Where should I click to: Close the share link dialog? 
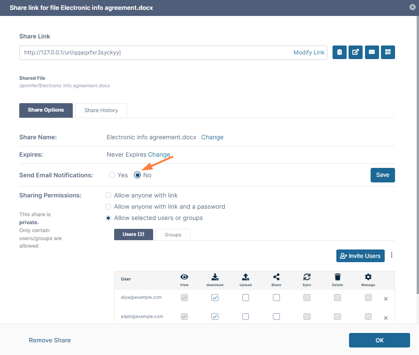(412, 8)
